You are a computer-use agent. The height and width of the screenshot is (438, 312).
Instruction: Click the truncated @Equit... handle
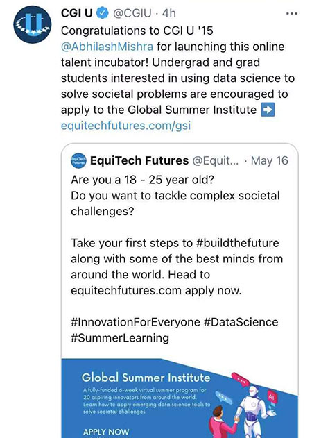216,160
